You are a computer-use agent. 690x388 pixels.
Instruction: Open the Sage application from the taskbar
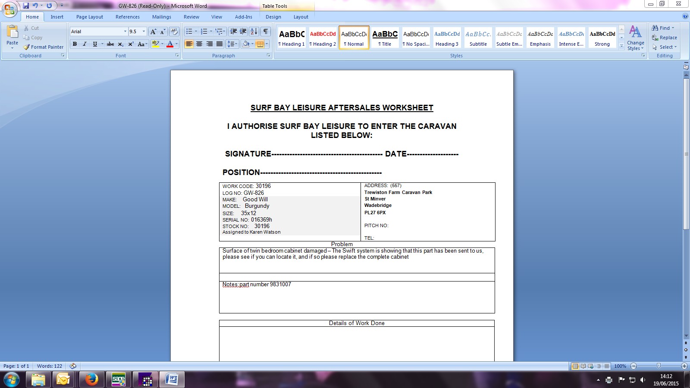(x=119, y=380)
